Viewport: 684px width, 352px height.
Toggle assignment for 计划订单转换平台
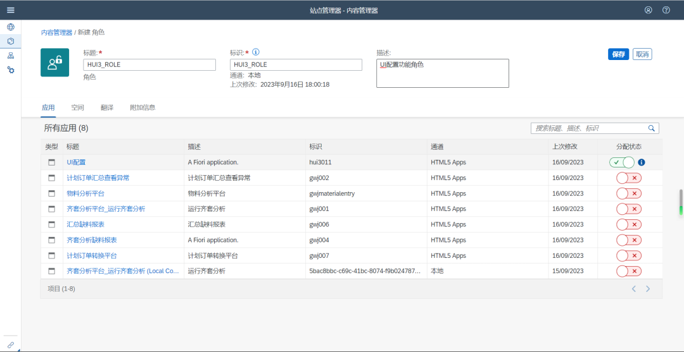tap(629, 255)
